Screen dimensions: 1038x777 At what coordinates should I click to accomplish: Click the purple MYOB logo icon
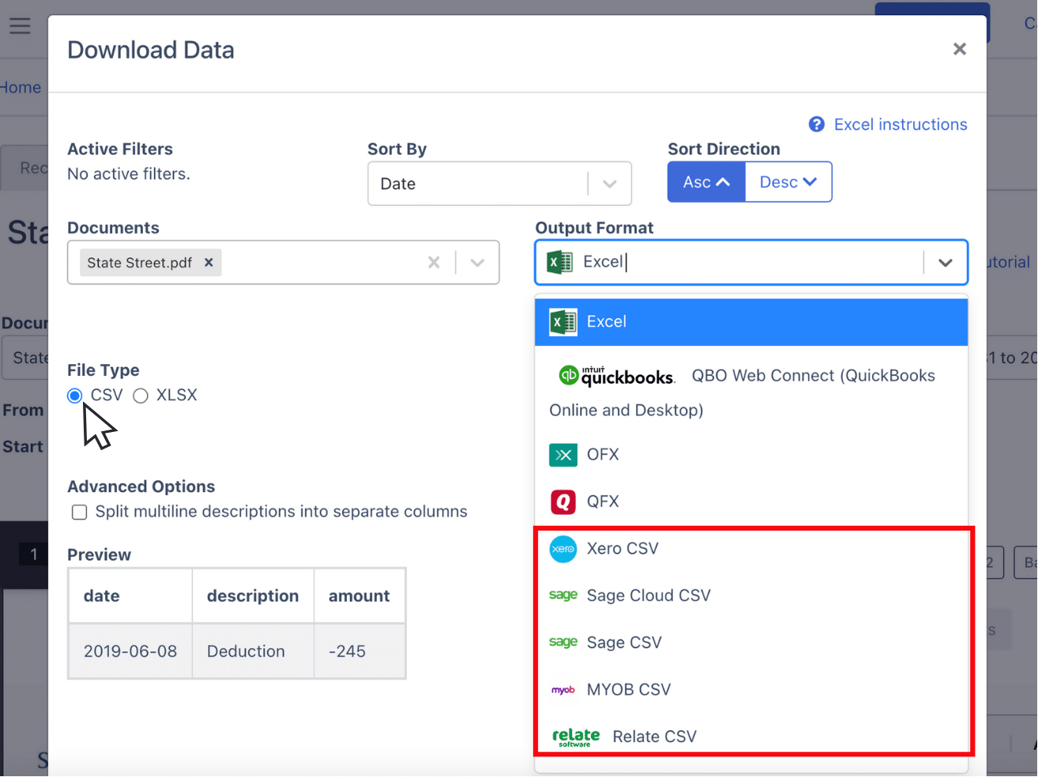tap(563, 690)
